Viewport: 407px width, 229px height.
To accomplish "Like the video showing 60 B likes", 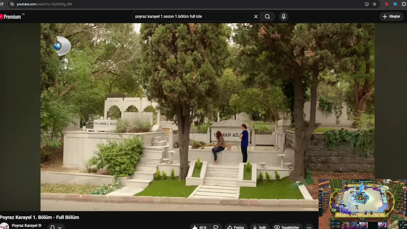I will (x=200, y=227).
